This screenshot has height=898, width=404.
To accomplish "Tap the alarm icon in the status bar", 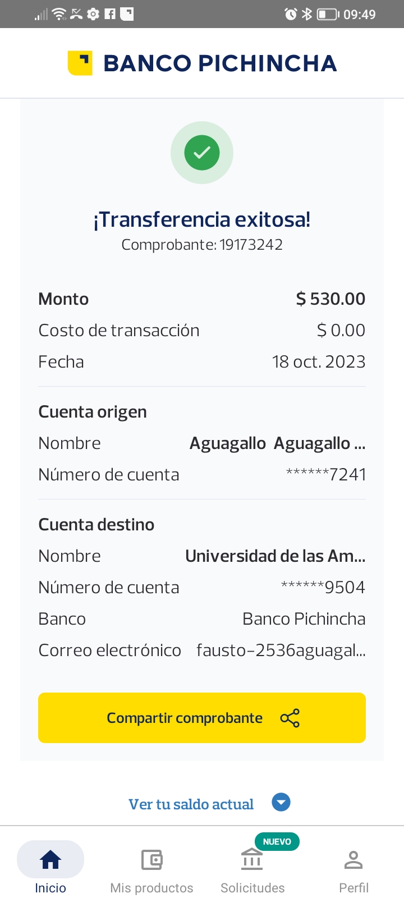I will [291, 14].
